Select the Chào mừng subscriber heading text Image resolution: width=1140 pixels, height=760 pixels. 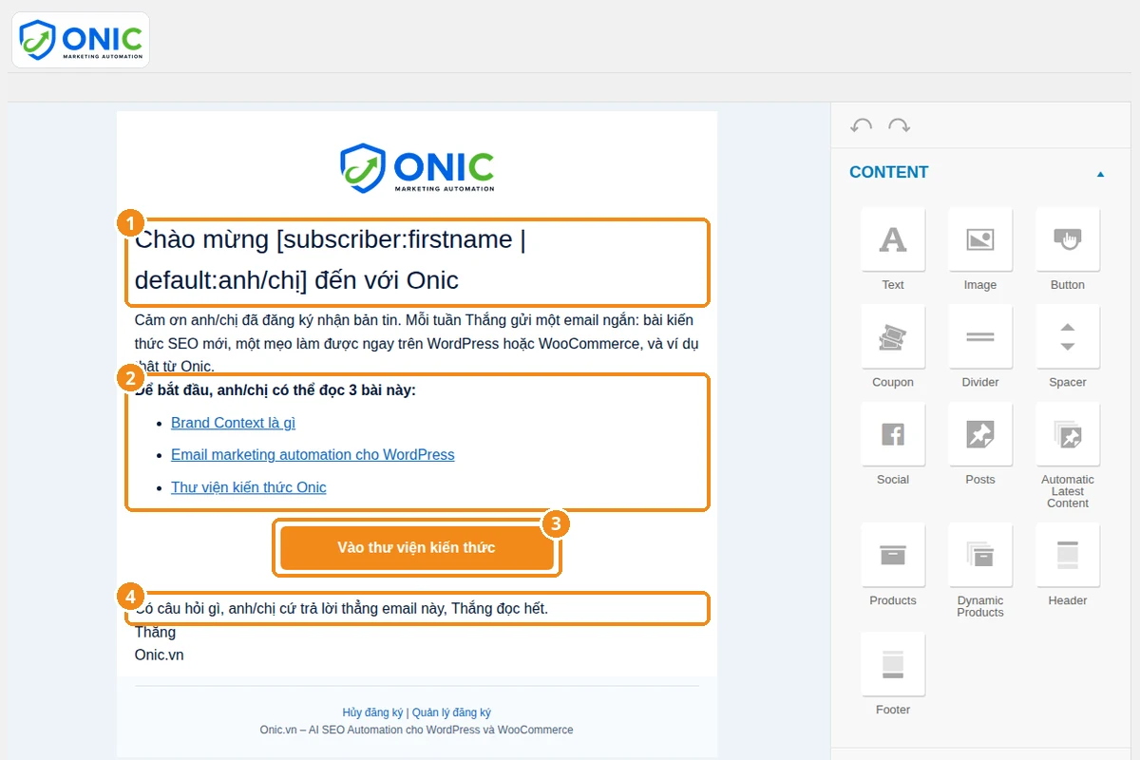pyautogui.click(x=331, y=260)
